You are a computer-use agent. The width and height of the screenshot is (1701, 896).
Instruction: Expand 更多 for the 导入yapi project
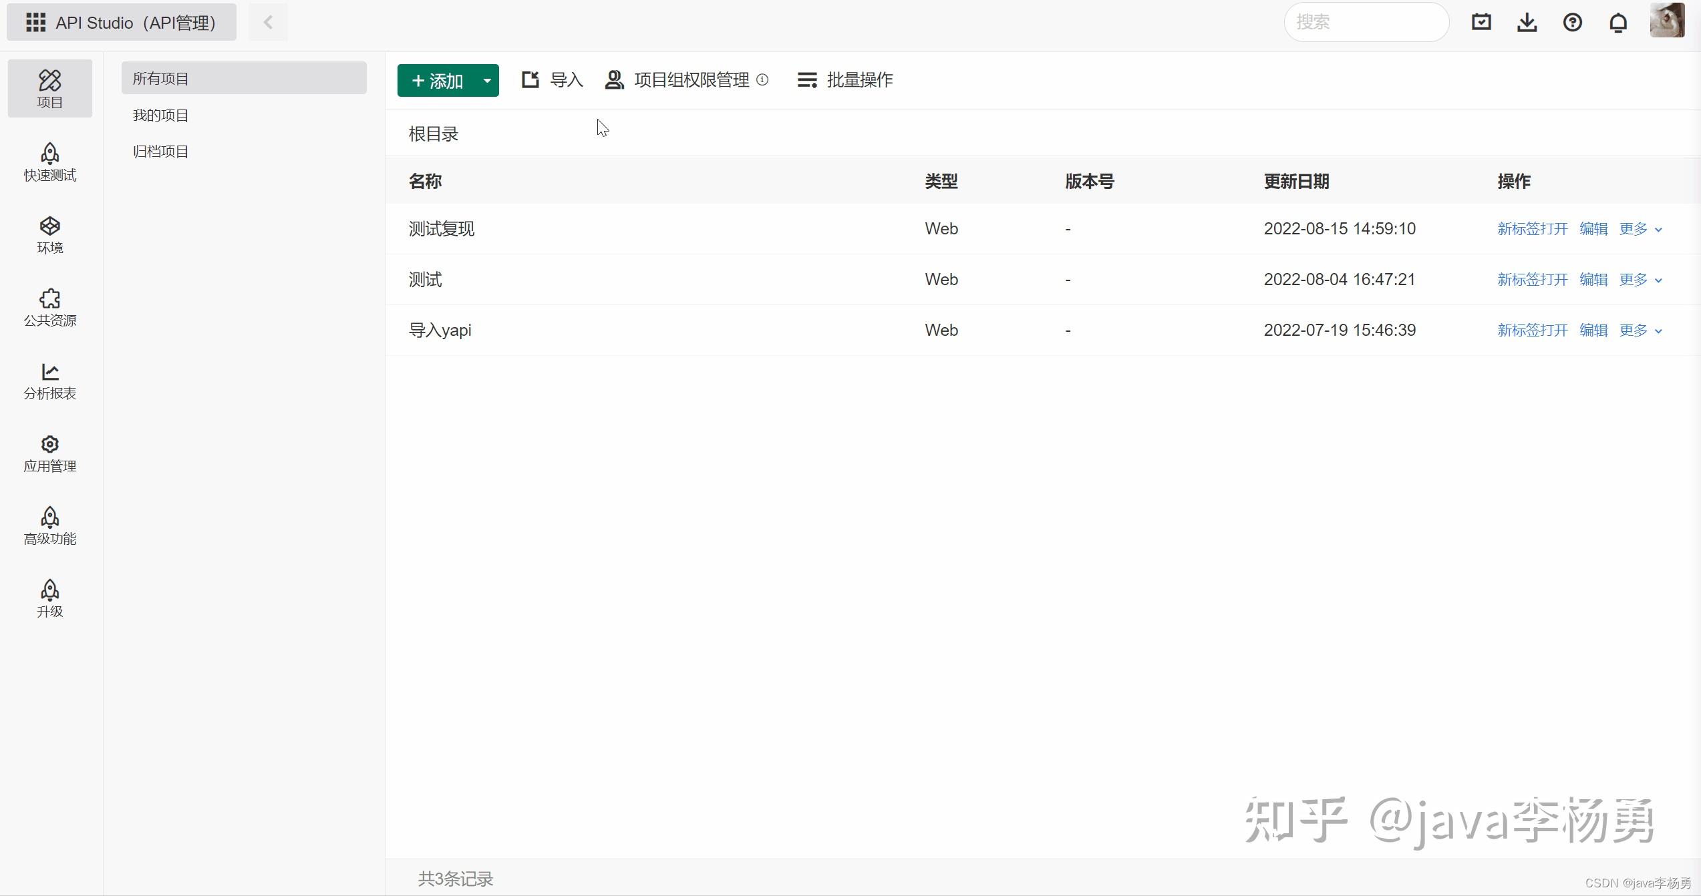tap(1640, 330)
